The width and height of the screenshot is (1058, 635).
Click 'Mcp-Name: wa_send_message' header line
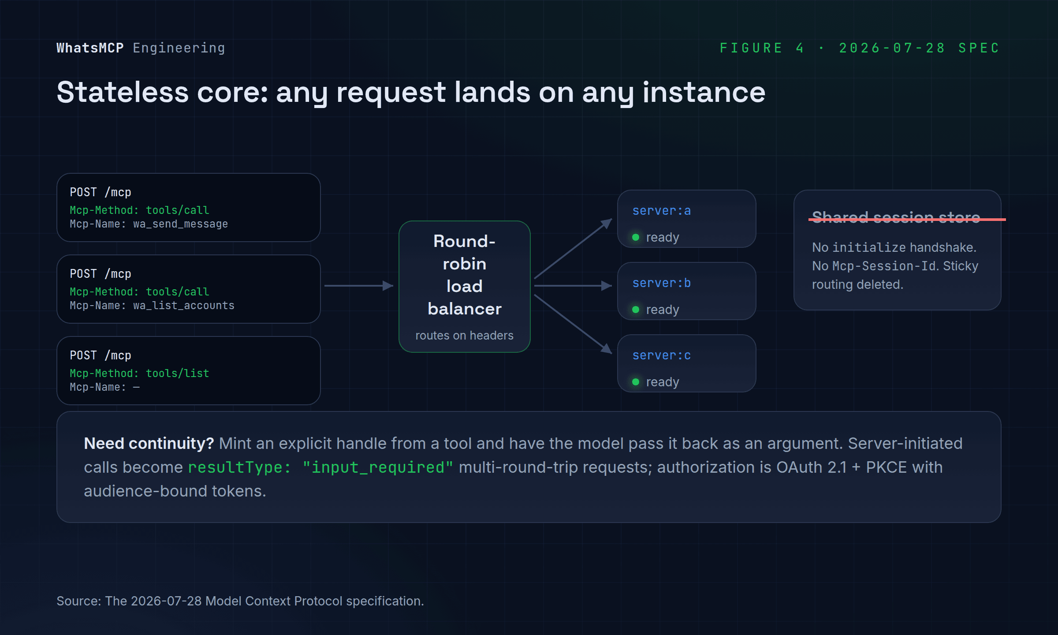click(x=149, y=224)
